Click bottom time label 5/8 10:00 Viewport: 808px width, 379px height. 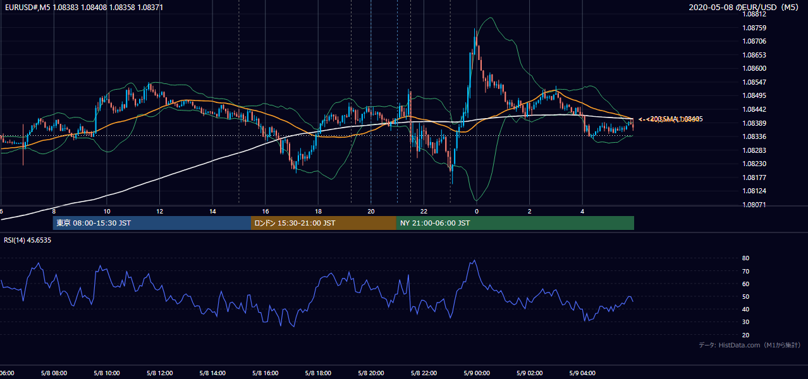107,373
